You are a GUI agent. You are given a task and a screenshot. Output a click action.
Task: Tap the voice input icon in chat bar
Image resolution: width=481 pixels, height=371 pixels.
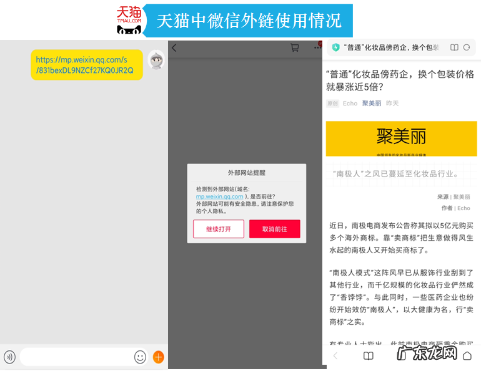pyautogui.click(x=10, y=357)
